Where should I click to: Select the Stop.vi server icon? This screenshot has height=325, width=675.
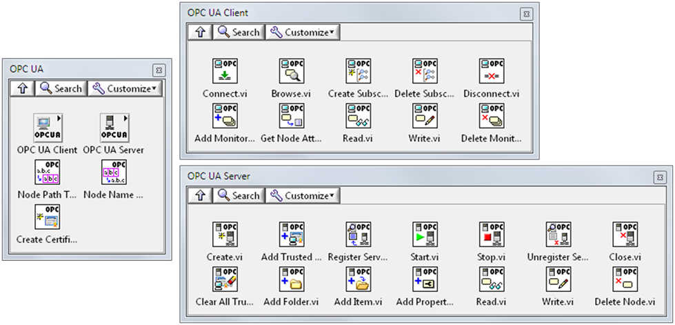[492, 235]
